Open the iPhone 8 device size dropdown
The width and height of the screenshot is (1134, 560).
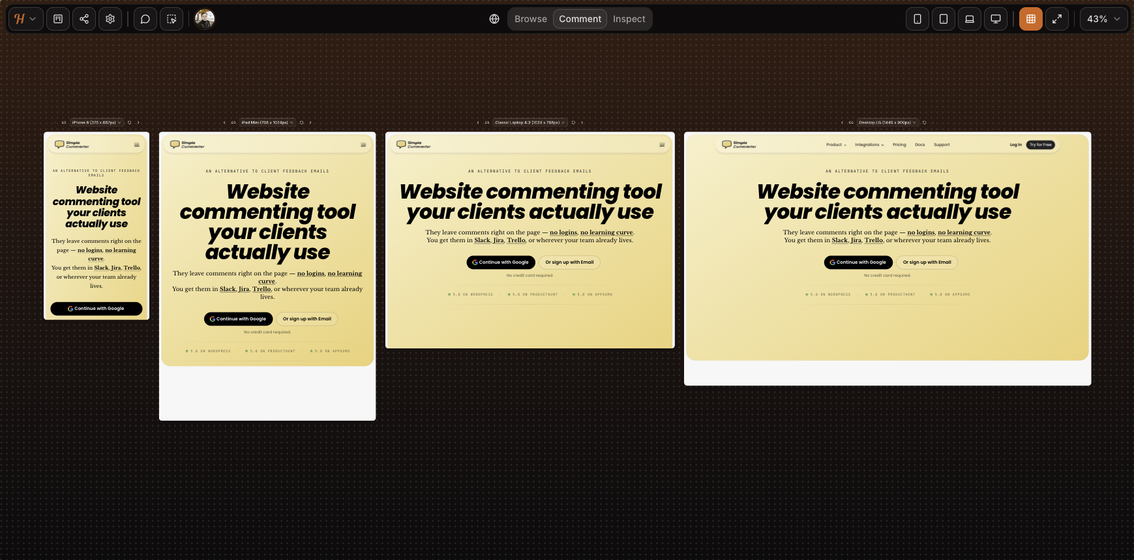(97, 122)
